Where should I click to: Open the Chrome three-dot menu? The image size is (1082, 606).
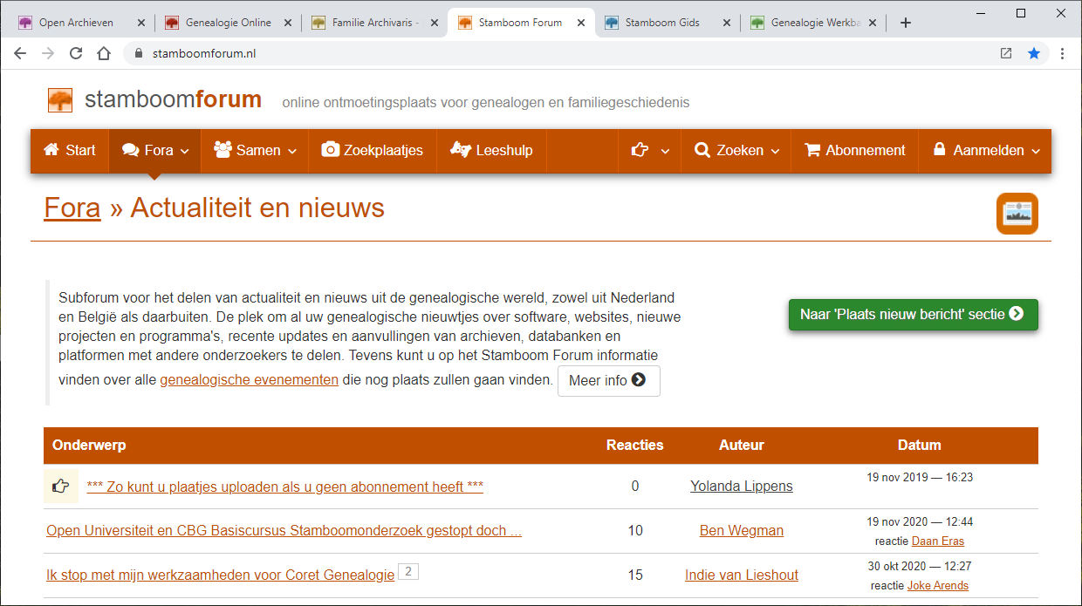pos(1062,53)
